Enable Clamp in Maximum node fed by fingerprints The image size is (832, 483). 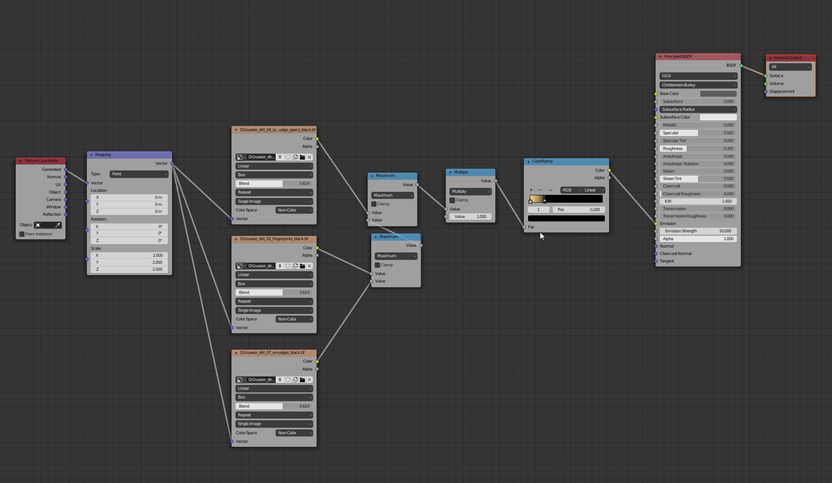(x=377, y=265)
